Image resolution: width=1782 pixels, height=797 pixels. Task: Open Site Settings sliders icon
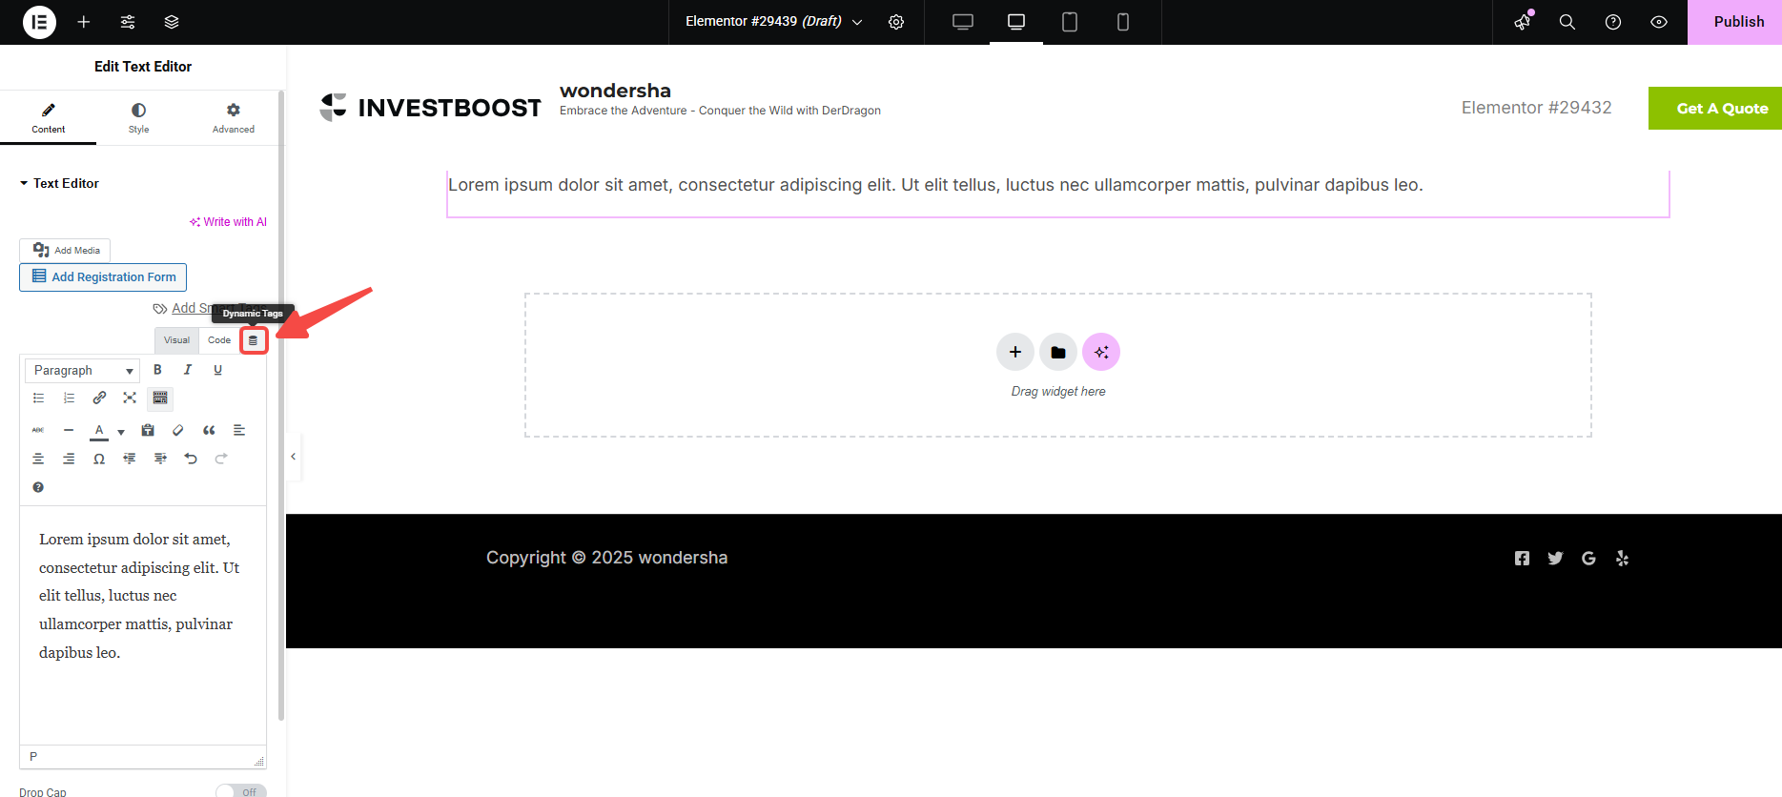click(128, 22)
